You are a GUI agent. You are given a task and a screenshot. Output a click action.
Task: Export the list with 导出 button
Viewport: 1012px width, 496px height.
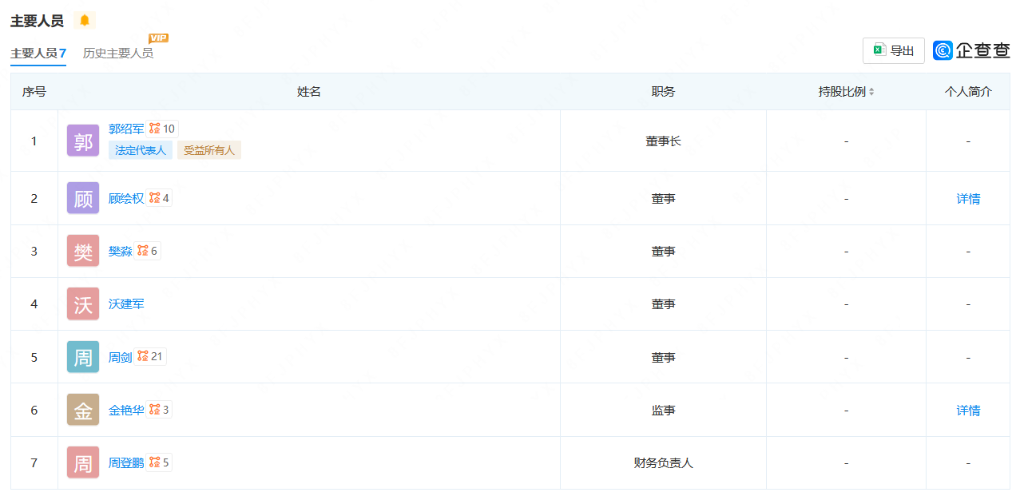click(x=893, y=50)
